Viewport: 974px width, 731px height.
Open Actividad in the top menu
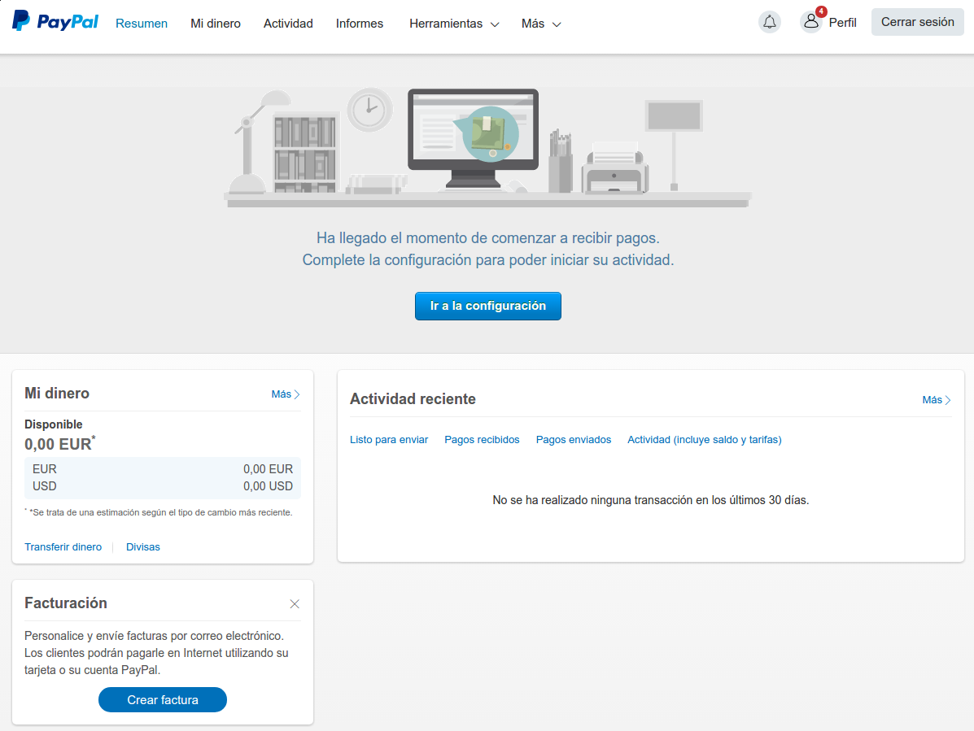pos(288,24)
